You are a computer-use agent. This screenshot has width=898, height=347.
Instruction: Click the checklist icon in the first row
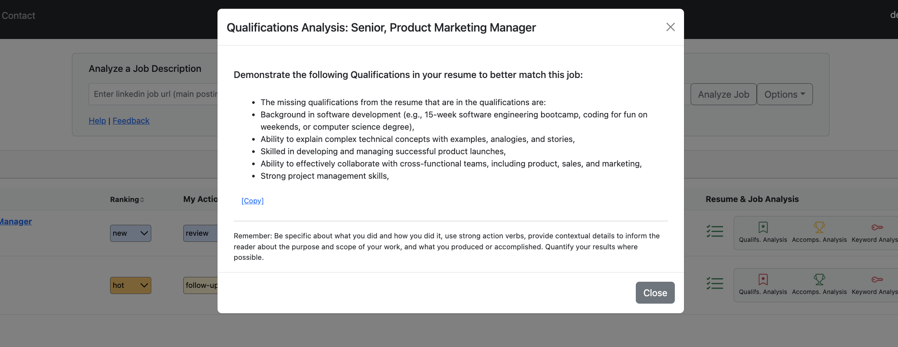pos(715,231)
